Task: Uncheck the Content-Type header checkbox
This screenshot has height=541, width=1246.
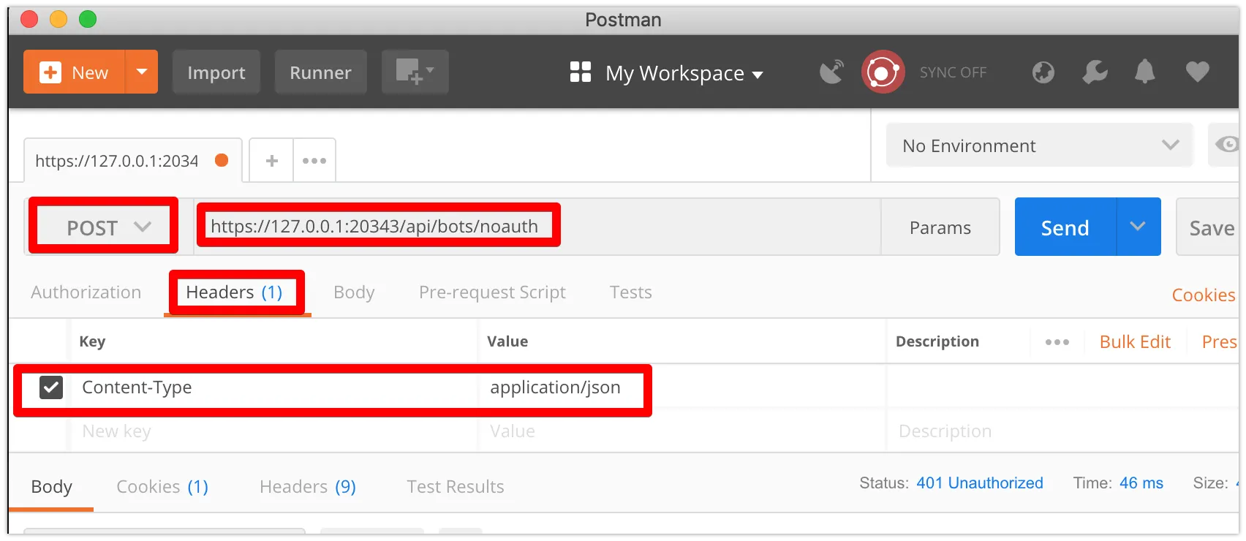Action: (x=51, y=387)
